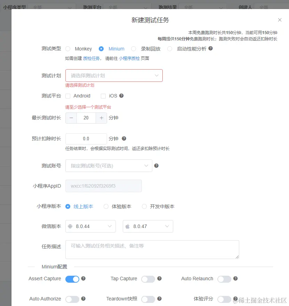Enable the Teardown快照 switch
The image size is (289, 306).
point(148,299)
